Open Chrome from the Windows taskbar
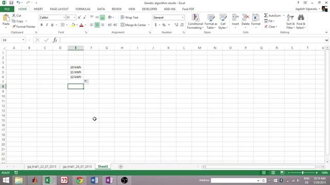Image resolution: width=330 pixels, height=185 pixels. (79, 180)
